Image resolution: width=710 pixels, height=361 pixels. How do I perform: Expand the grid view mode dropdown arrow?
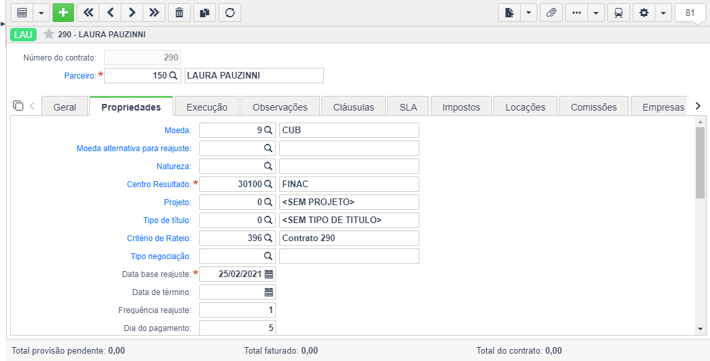point(41,13)
